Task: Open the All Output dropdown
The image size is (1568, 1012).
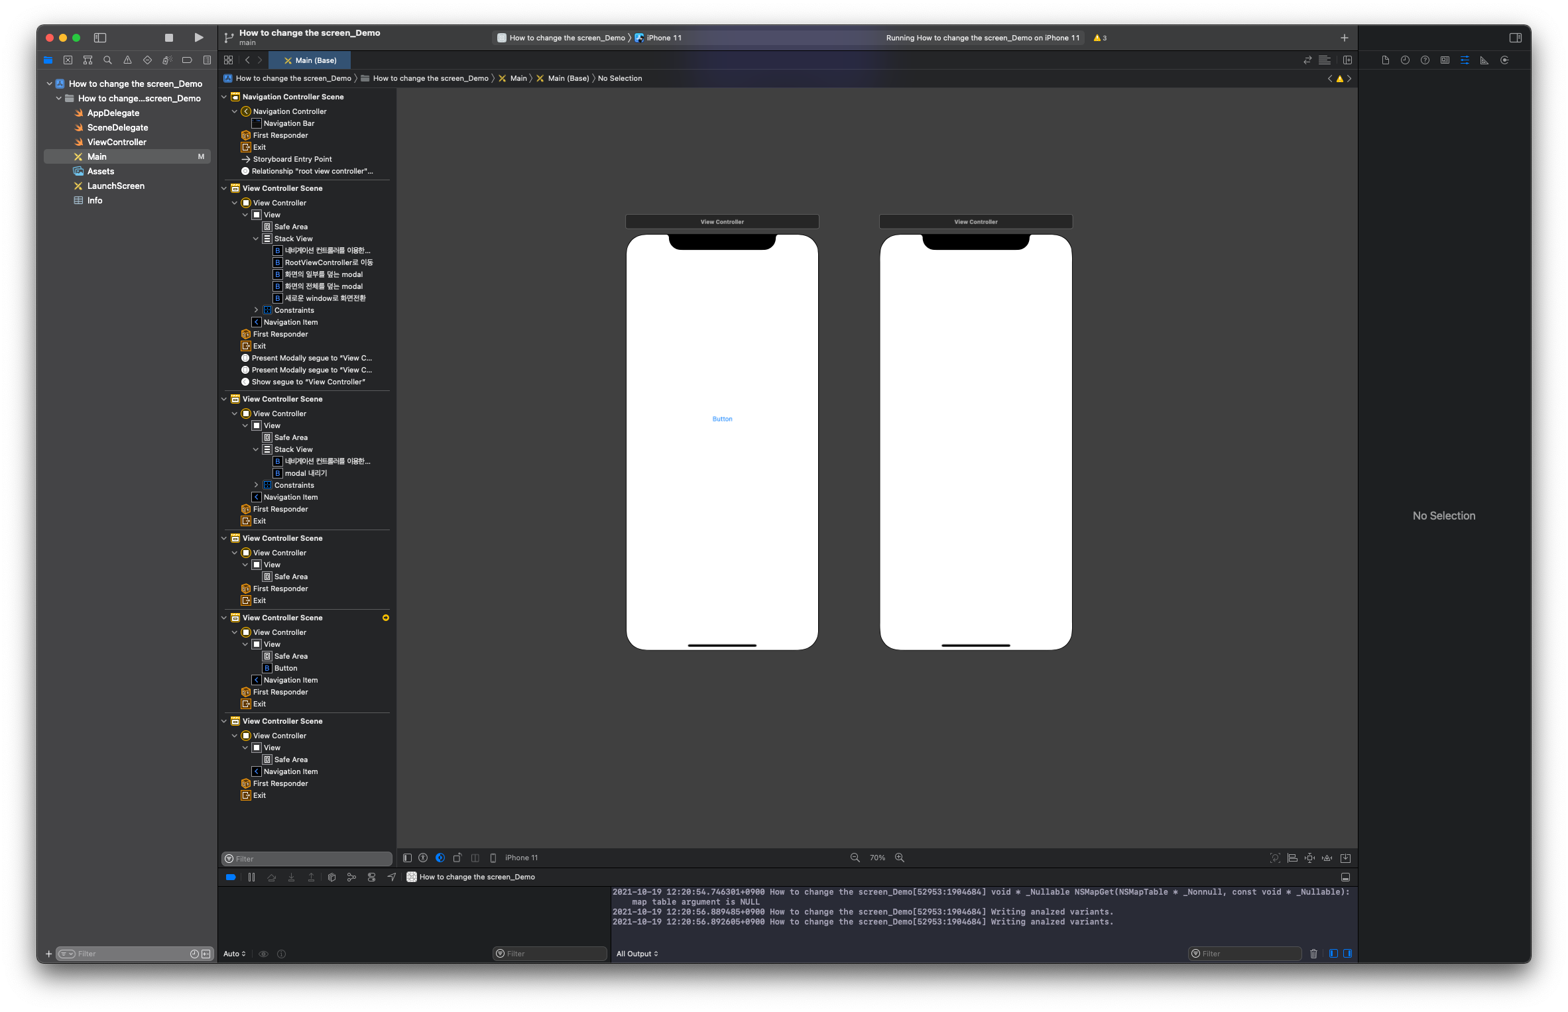Action: 637,954
